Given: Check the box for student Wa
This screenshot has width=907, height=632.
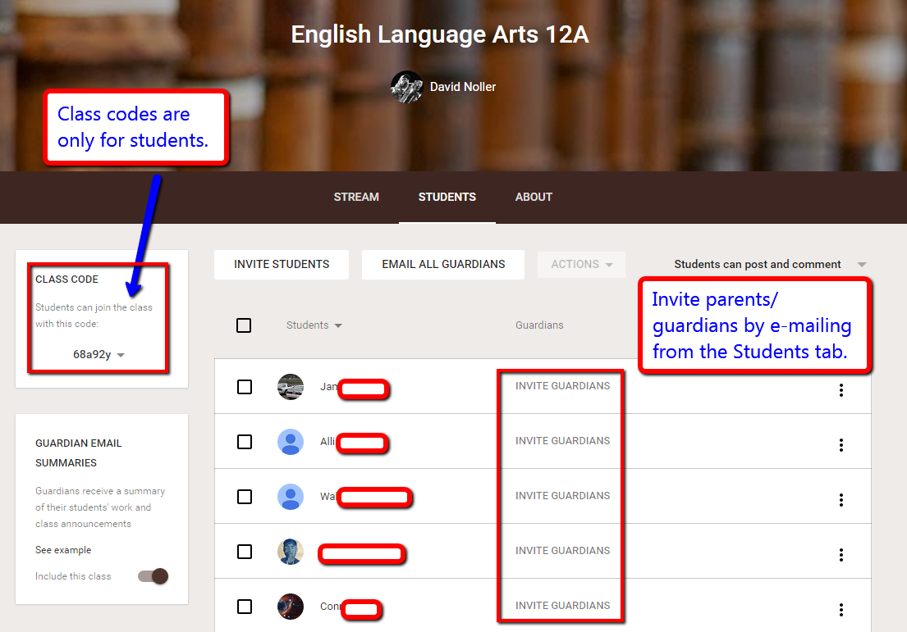Looking at the screenshot, I should 245,497.
